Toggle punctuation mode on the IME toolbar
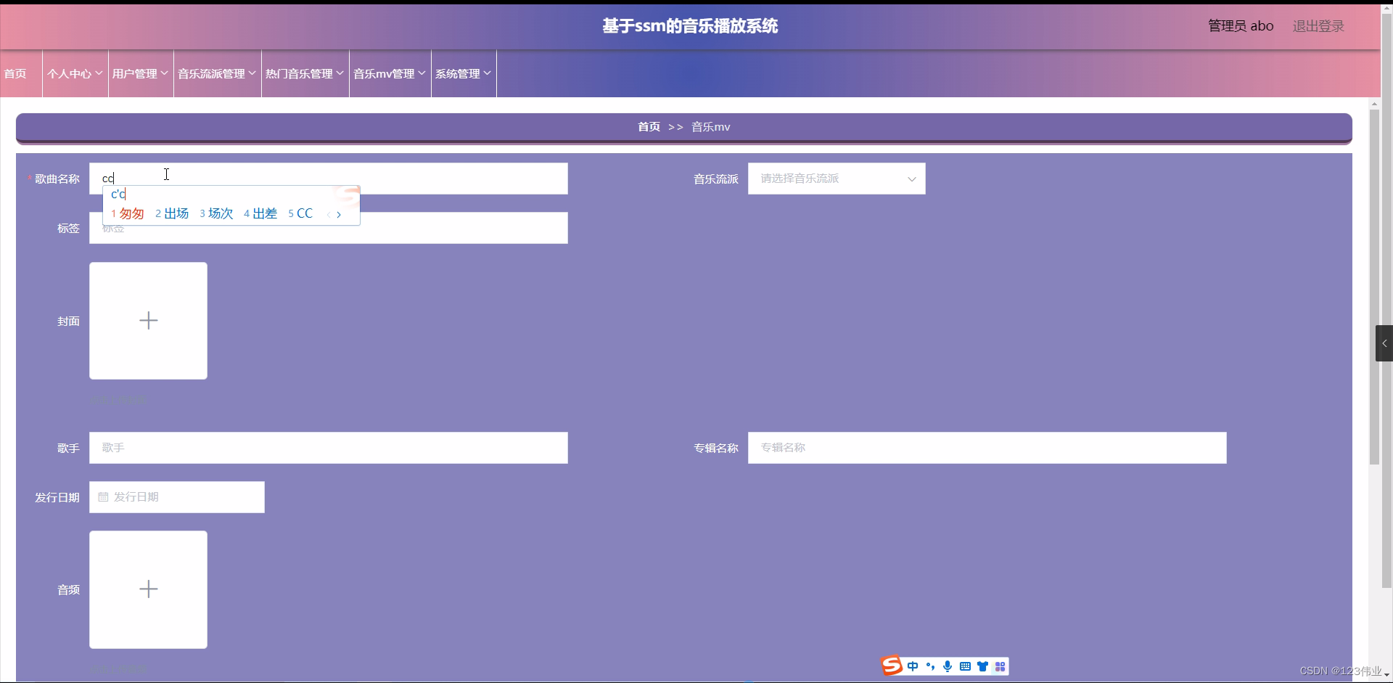The width and height of the screenshot is (1393, 683). tap(932, 666)
